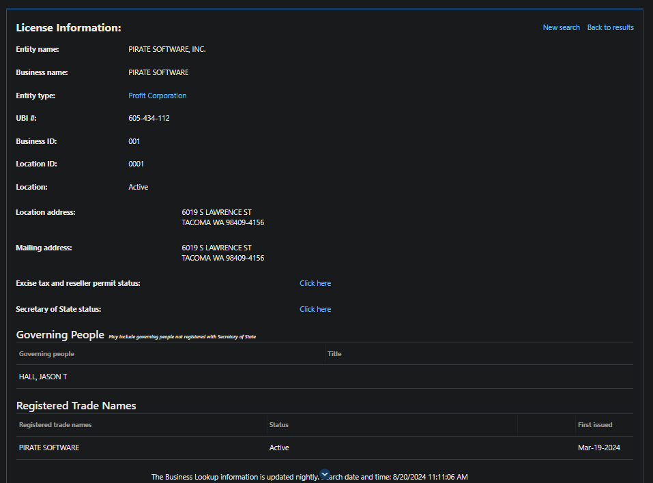Click the Secretary of State status label
This screenshot has height=483, width=653.
point(58,309)
